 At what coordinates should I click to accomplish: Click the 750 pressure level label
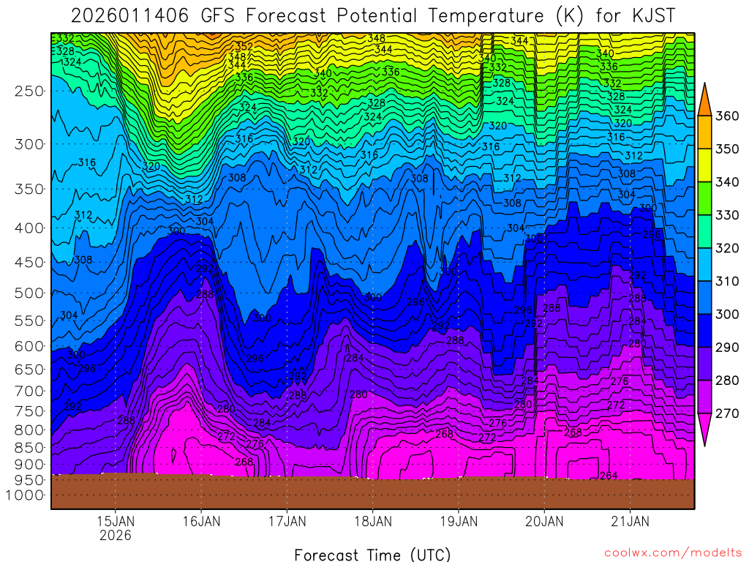pos(29,411)
